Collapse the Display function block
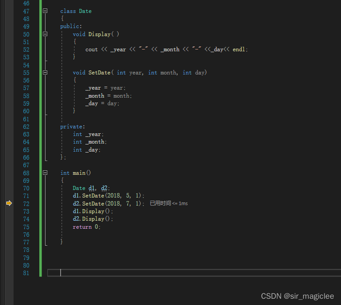 tap(45, 34)
